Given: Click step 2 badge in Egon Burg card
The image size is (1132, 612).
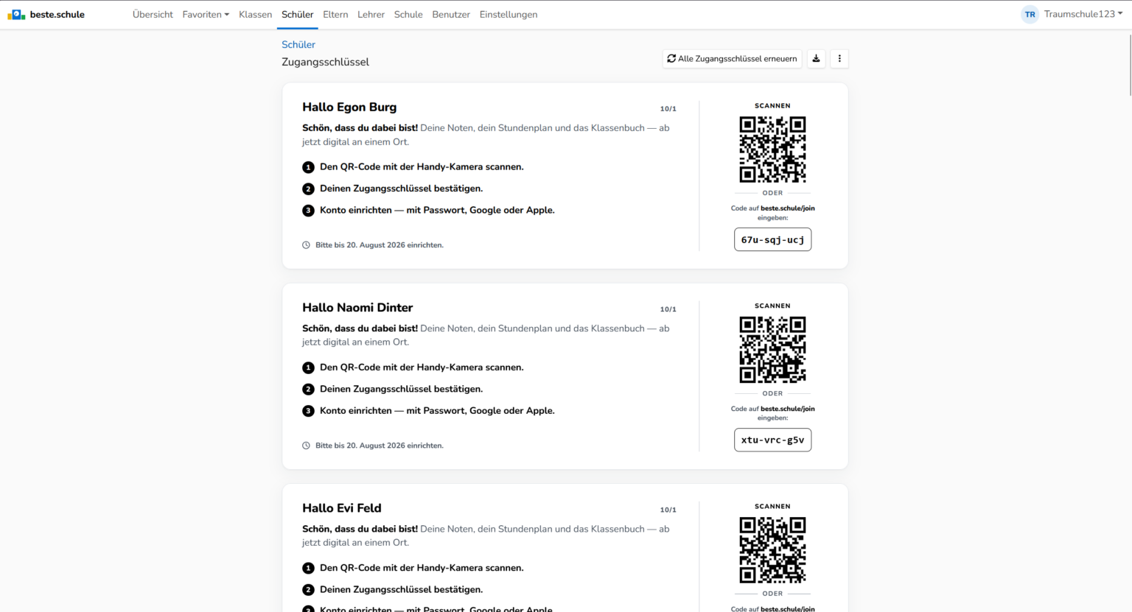Looking at the screenshot, I should [308, 189].
